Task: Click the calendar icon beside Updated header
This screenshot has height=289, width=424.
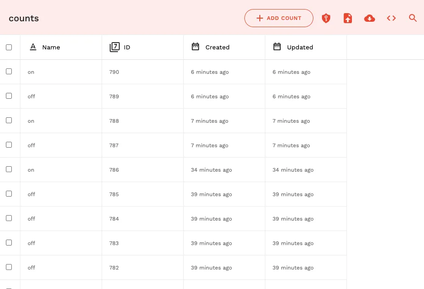Action: (x=277, y=47)
